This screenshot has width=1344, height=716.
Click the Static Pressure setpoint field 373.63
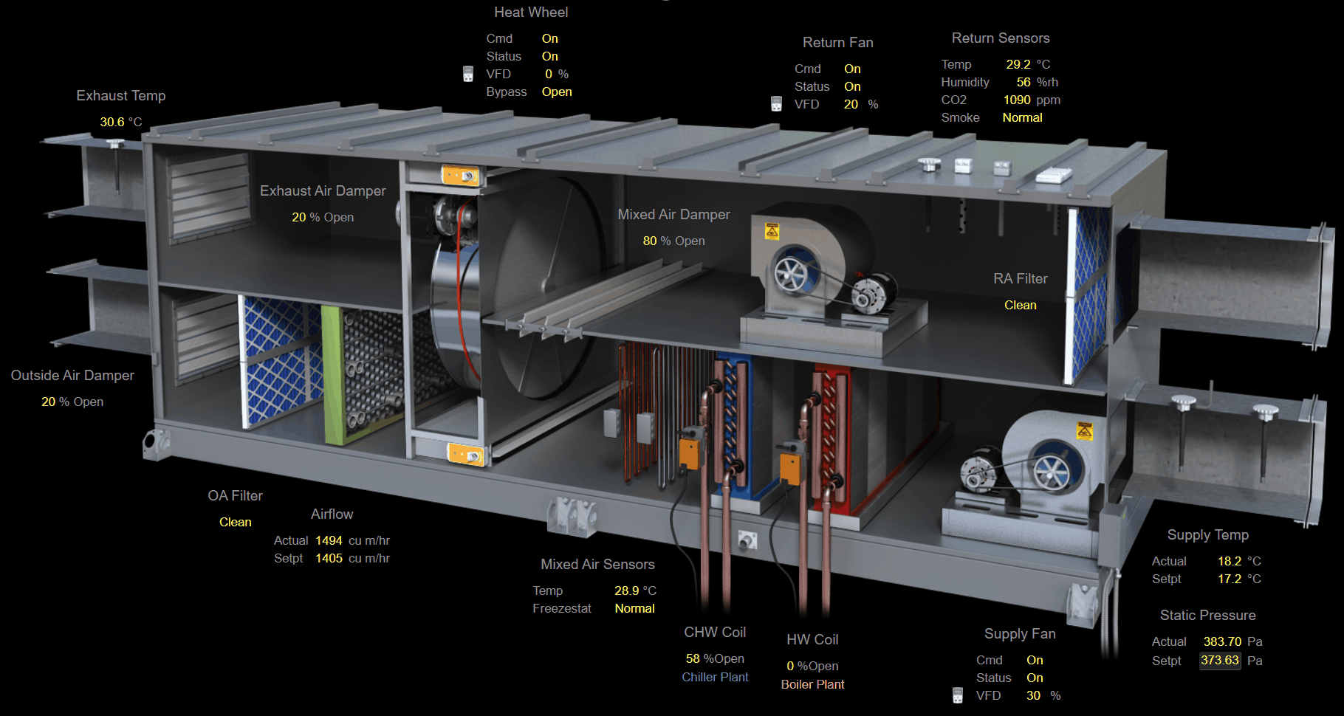[x=1219, y=661]
